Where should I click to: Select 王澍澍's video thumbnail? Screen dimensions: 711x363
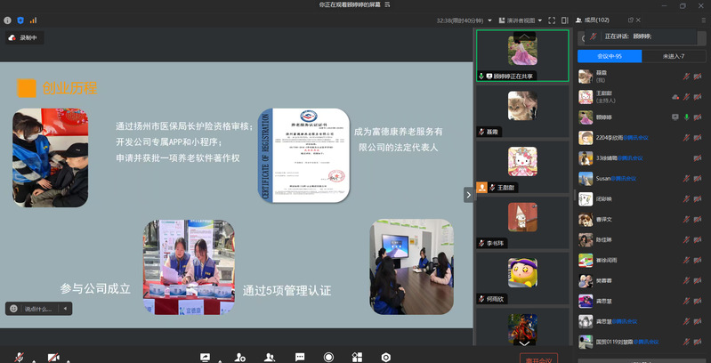(521, 165)
